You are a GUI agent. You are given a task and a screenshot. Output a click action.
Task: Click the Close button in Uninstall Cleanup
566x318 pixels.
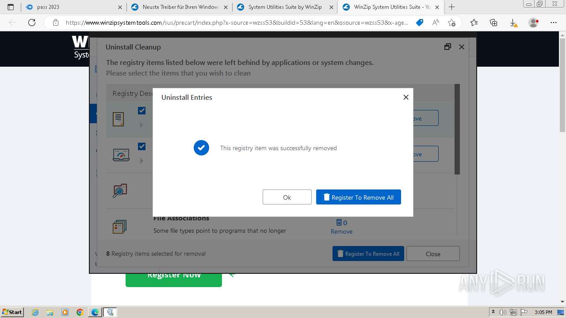click(x=433, y=254)
